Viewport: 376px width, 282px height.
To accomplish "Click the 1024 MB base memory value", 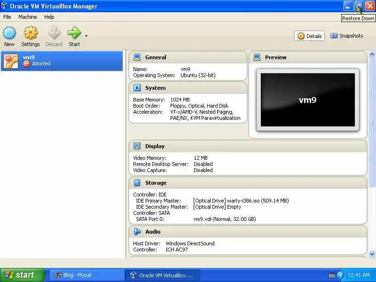I will coord(180,100).
